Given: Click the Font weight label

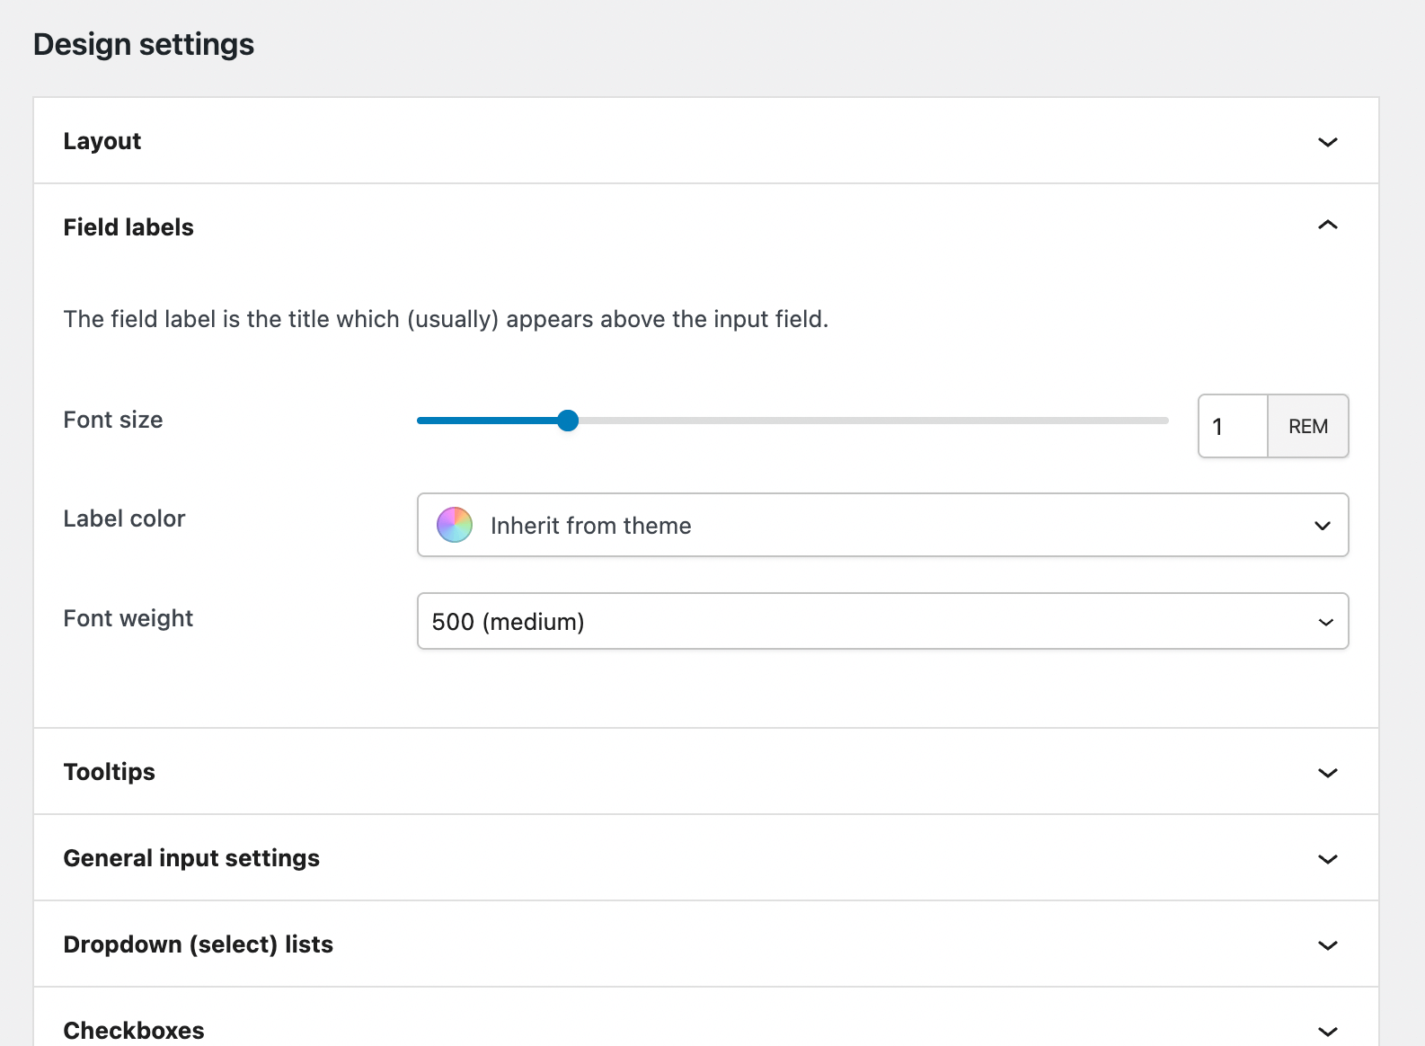Looking at the screenshot, I should [128, 618].
